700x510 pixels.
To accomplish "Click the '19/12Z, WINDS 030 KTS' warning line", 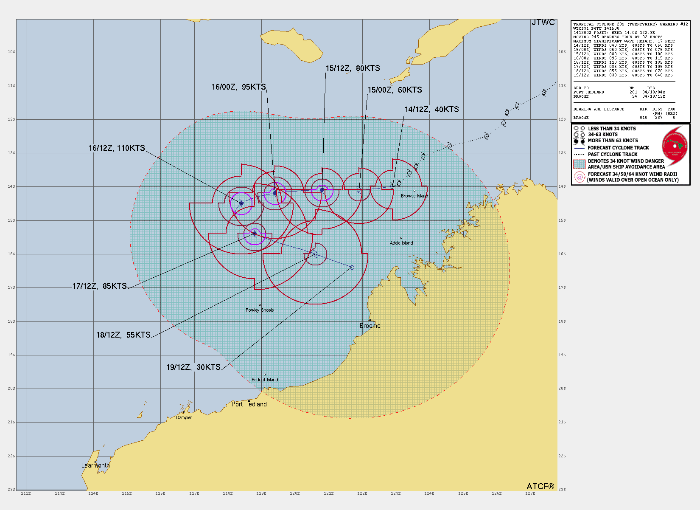I will (x=623, y=75).
